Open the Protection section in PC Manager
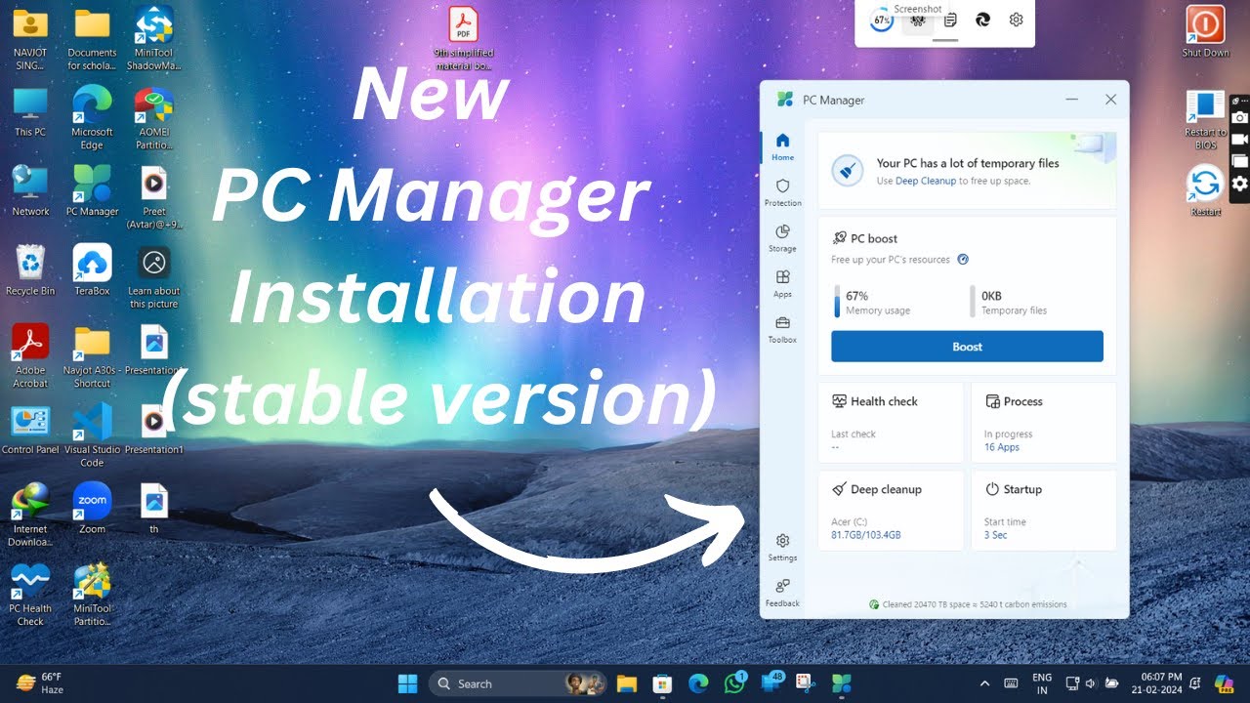1250x703 pixels. 782,192
